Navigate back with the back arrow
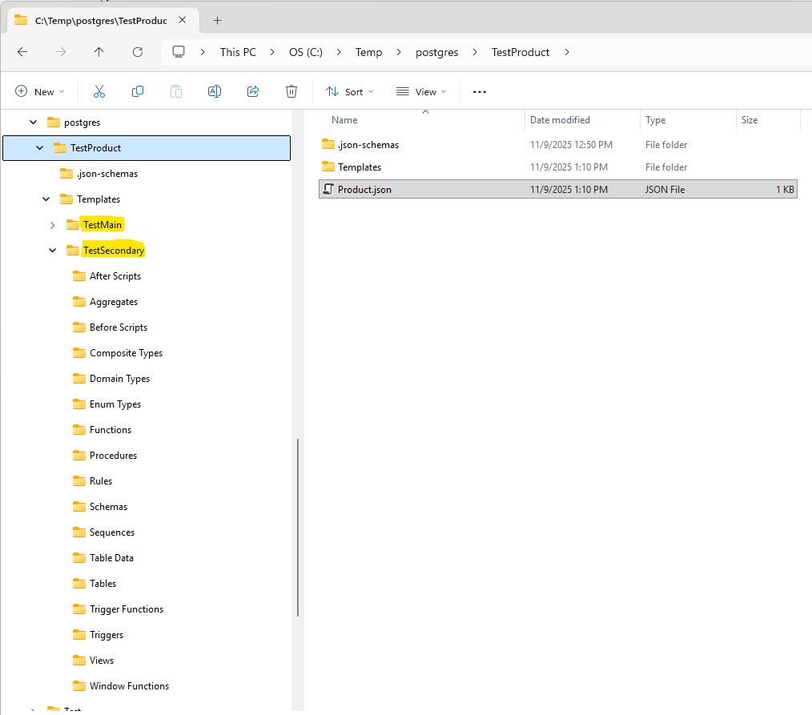This screenshot has width=812, height=715. tap(22, 52)
